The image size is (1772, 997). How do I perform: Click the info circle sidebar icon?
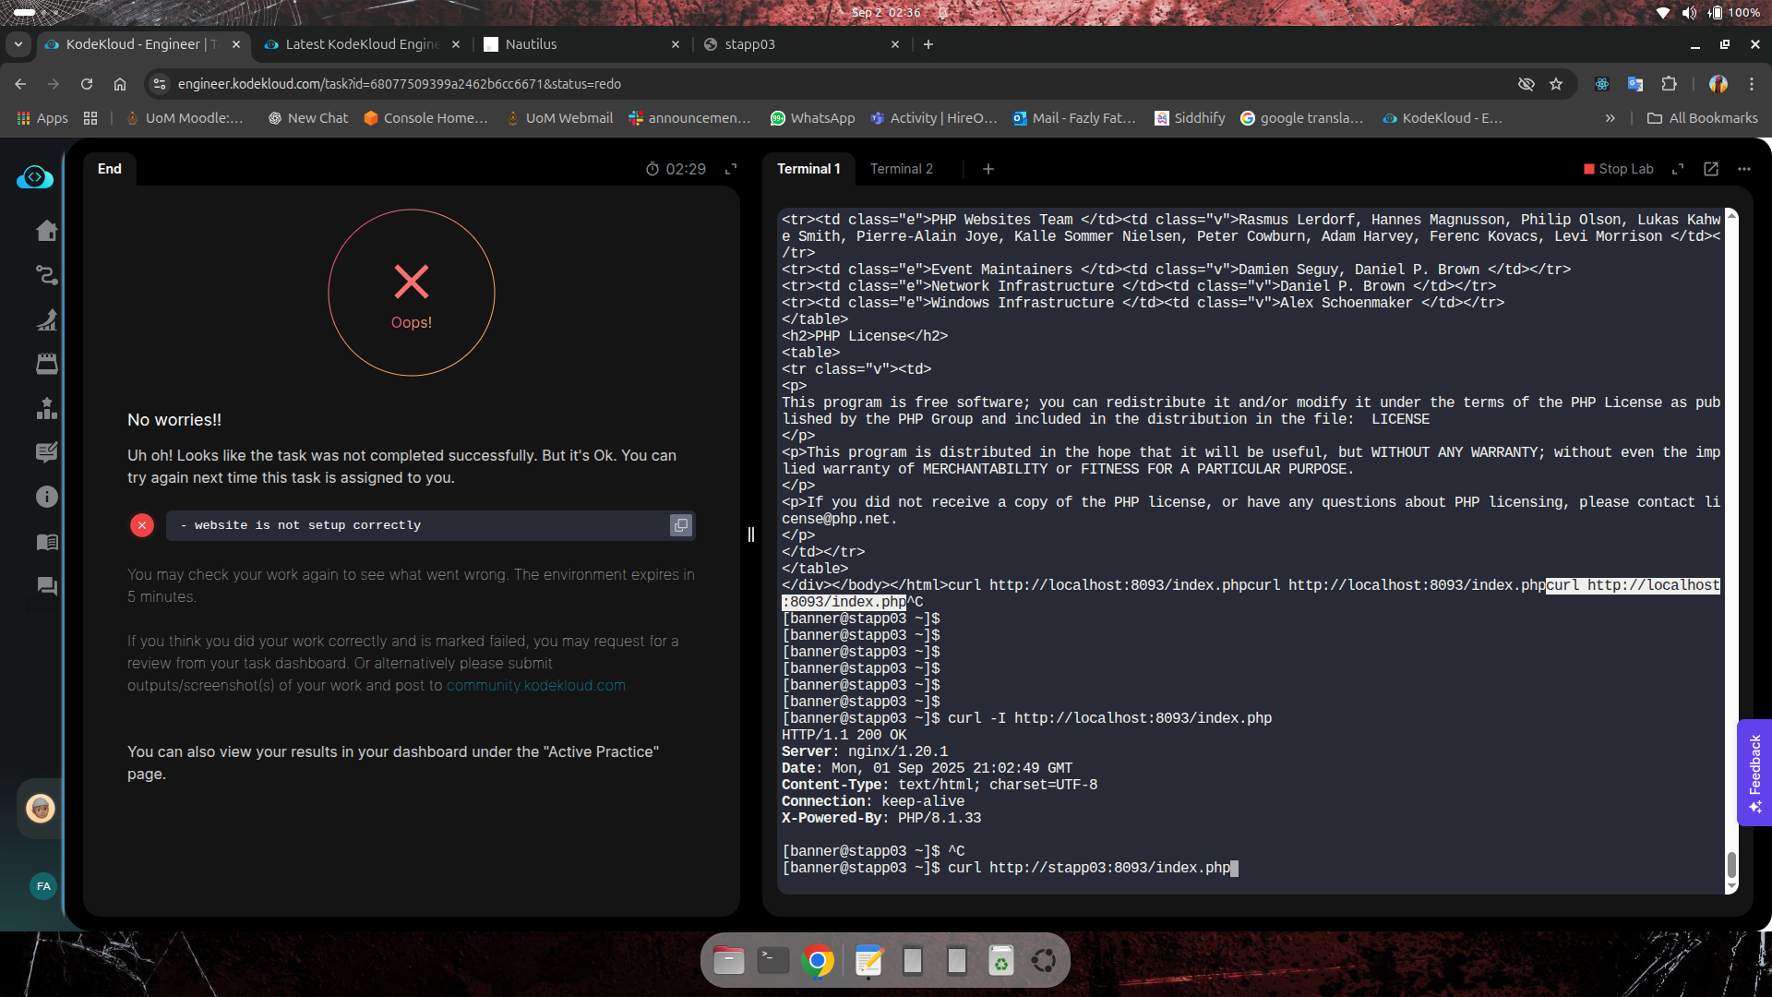[x=47, y=497]
